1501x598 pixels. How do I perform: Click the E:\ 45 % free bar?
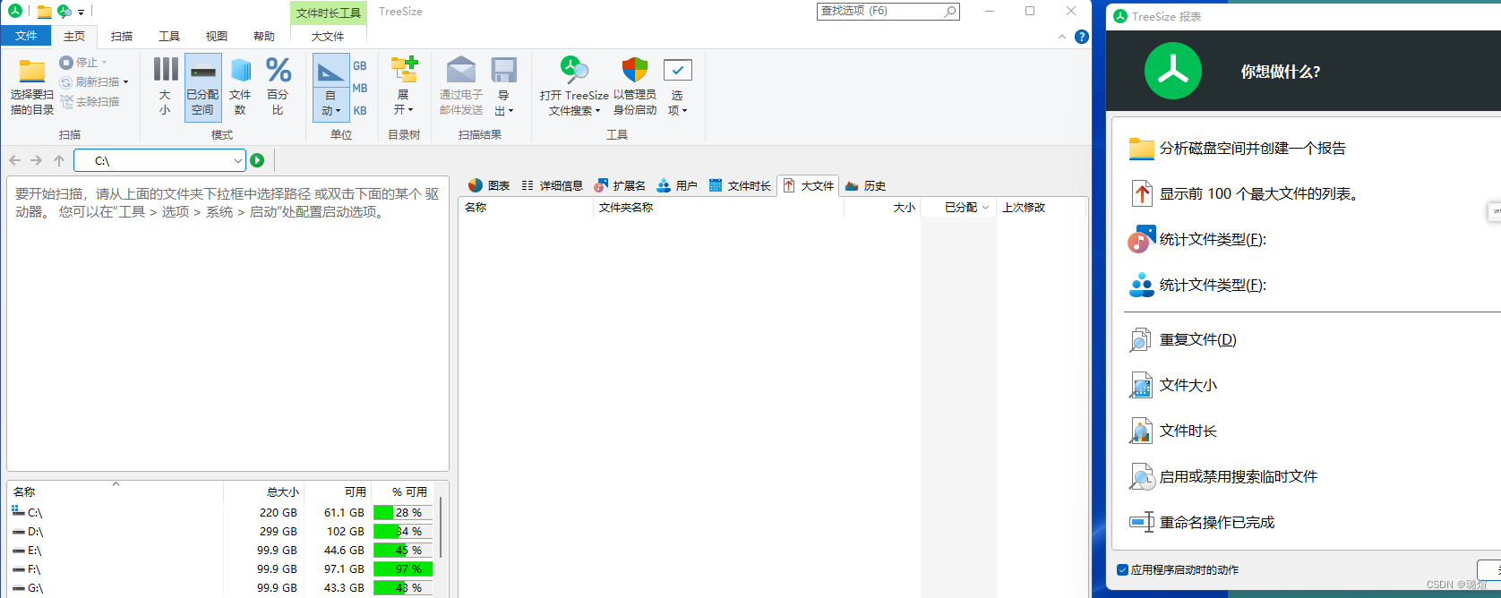[403, 551]
